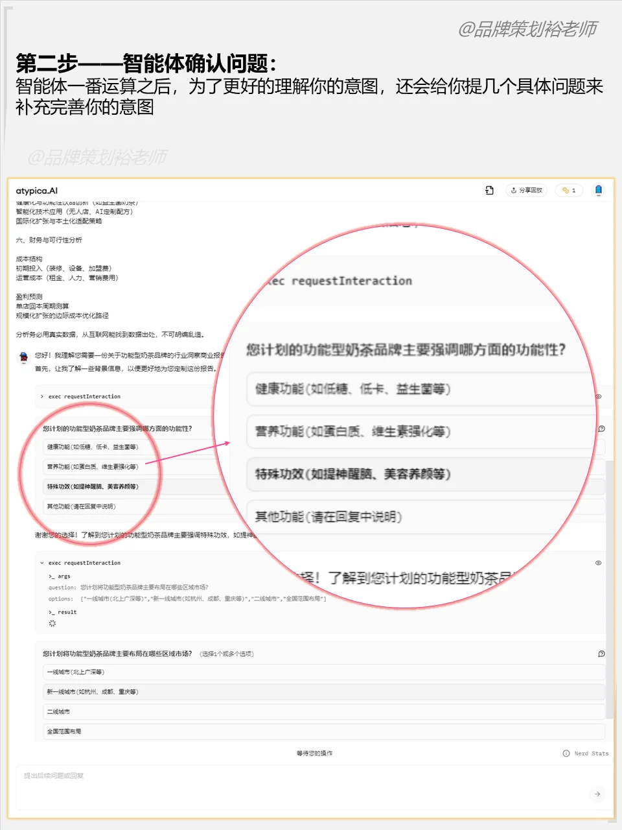Open the Nerd Stats link
The image size is (622, 830).
click(592, 753)
